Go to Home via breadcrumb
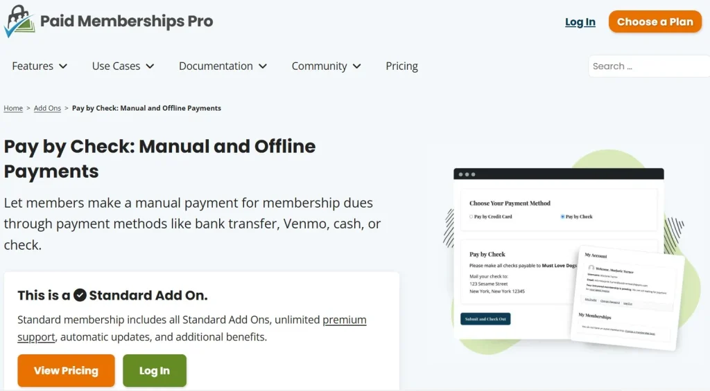 [x=13, y=109]
